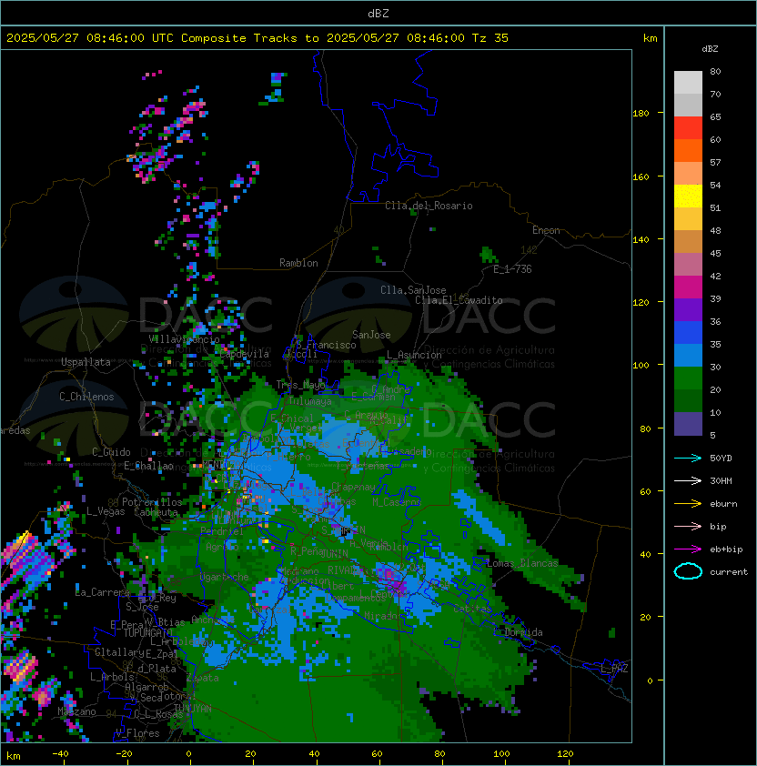Click the 'Encon' map label

click(x=546, y=230)
